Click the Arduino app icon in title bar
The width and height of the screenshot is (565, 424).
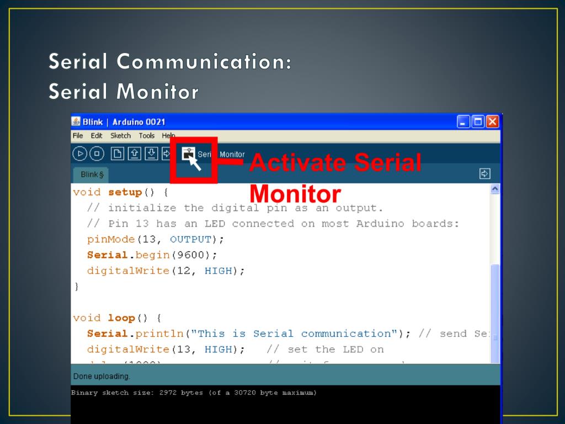pyautogui.click(x=76, y=121)
